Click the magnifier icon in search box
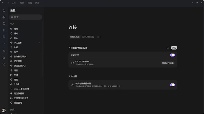Viewport: 204px width, 114px height. (x=12, y=17)
